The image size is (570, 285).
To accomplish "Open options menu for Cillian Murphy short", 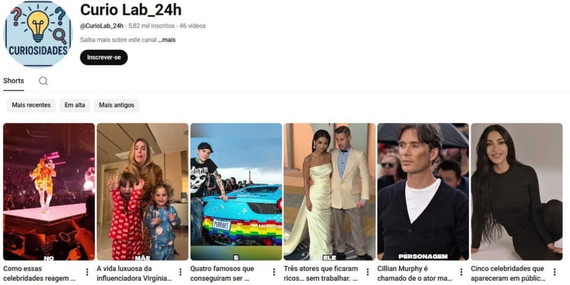I will (x=461, y=272).
